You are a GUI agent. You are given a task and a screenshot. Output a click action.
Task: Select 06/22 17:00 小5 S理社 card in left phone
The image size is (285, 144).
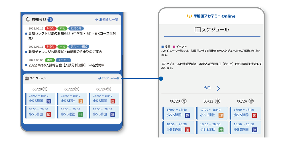point(72,99)
